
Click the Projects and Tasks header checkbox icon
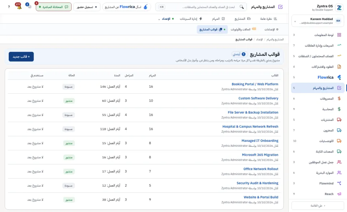click(x=280, y=7)
